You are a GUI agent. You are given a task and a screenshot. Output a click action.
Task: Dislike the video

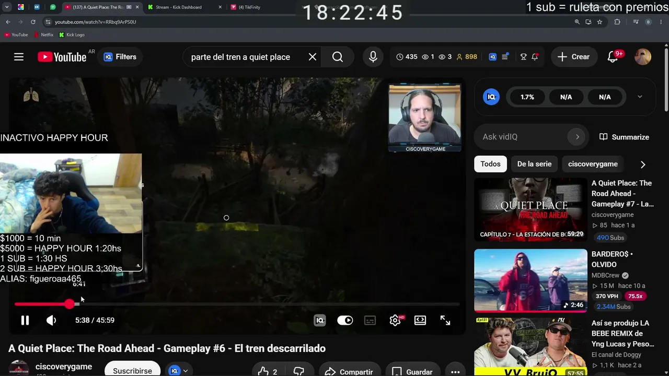coord(299,371)
